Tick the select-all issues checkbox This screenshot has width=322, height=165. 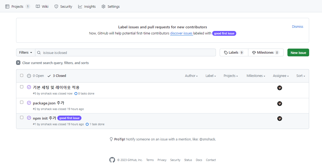[22, 76]
